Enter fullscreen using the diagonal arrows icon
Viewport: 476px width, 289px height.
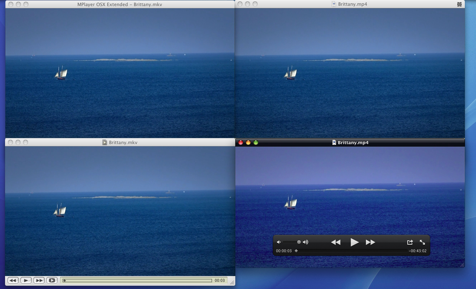pos(422,242)
